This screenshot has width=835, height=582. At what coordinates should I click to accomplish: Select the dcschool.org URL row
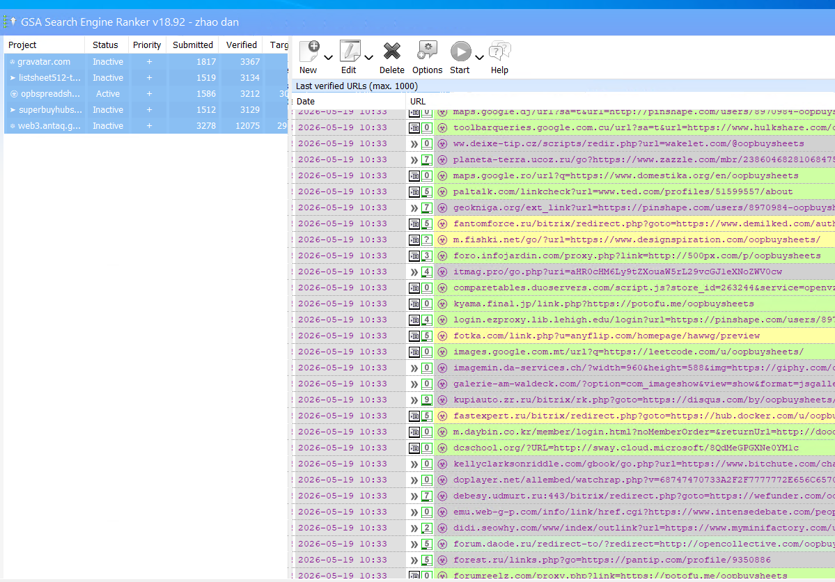563,448
